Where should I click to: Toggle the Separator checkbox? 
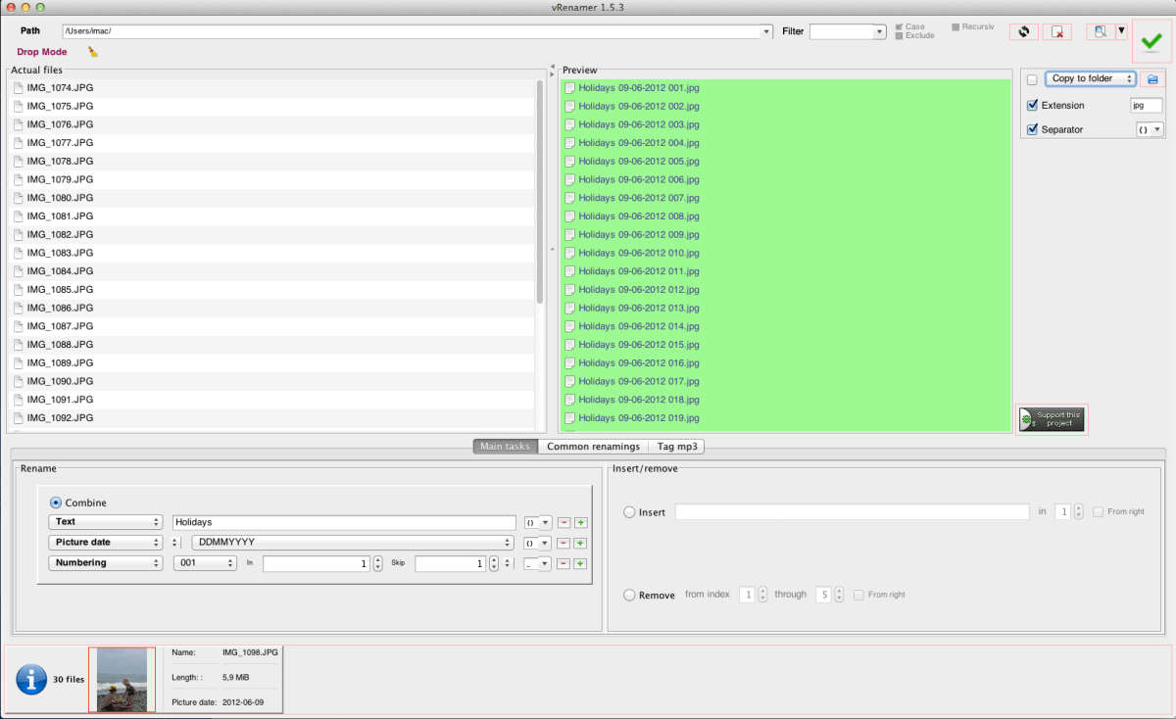(1032, 129)
